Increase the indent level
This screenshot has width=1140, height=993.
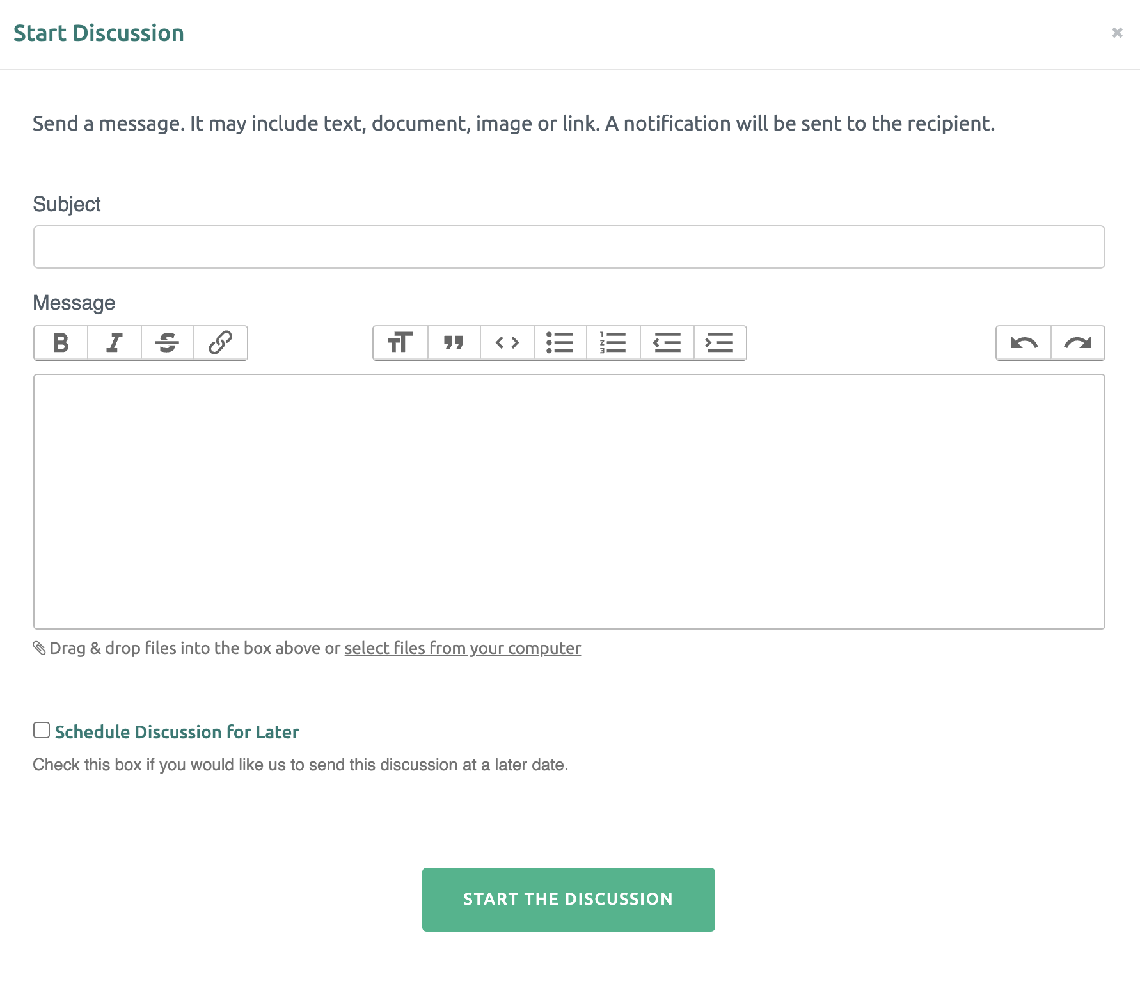pyautogui.click(x=720, y=343)
